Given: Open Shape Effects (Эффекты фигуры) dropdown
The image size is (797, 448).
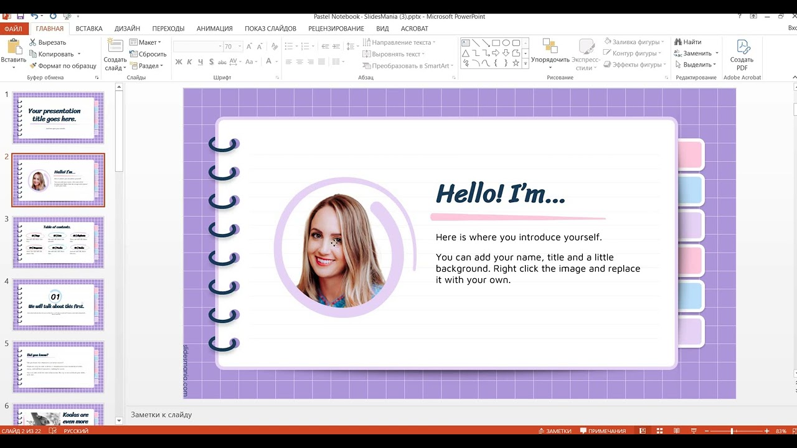Looking at the screenshot, I should [634, 65].
